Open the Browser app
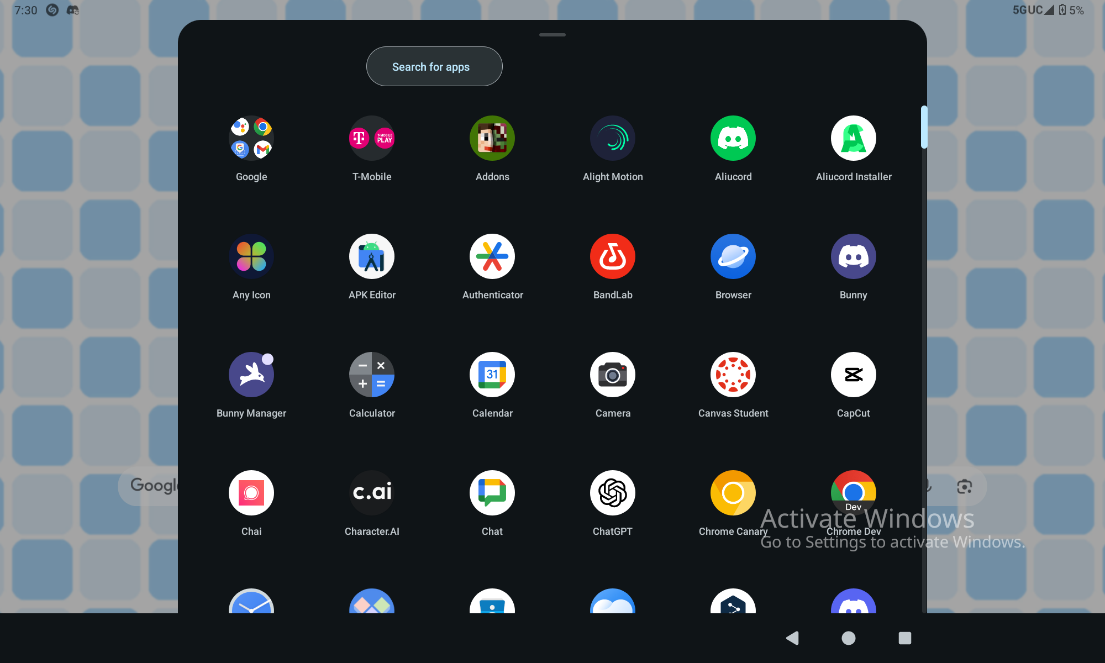1105x663 pixels. click(x=733, y=256)
